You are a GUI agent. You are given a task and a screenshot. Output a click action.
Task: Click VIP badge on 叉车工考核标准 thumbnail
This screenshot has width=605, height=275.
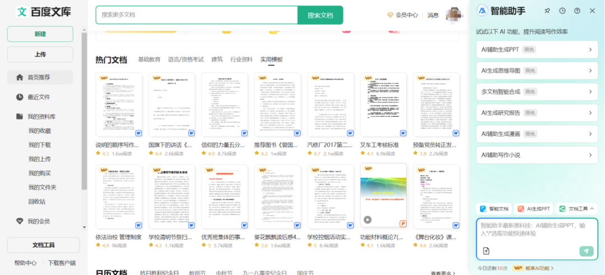tap(369, 78)
